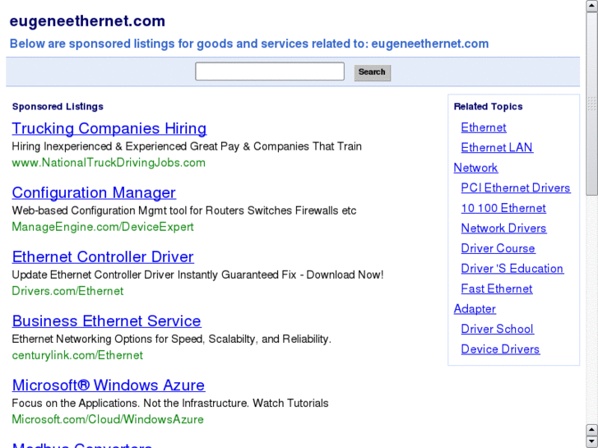Select Device Drivers topic
This screenshot has height=448, width=598.
coord(500,349)
